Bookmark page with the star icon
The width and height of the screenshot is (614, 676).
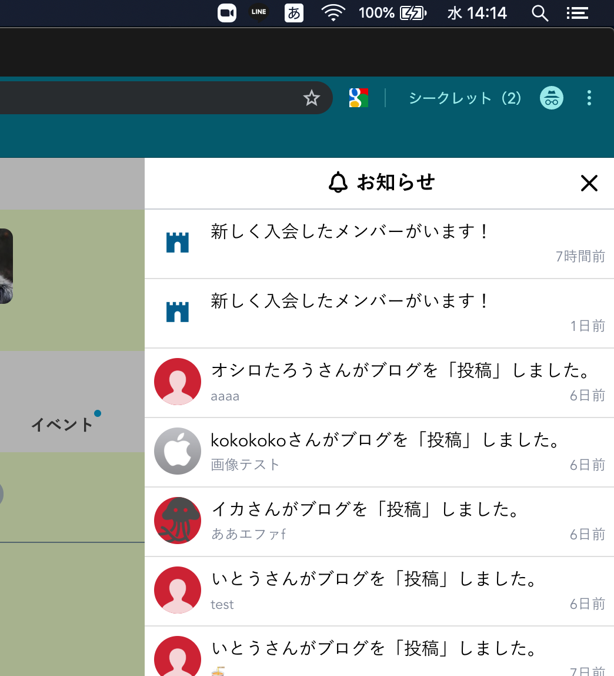pos(312,98)
